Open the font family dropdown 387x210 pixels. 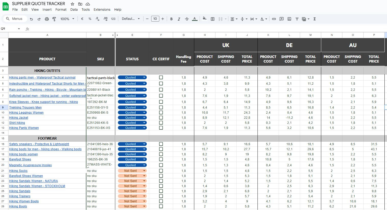tap(131, 19)
